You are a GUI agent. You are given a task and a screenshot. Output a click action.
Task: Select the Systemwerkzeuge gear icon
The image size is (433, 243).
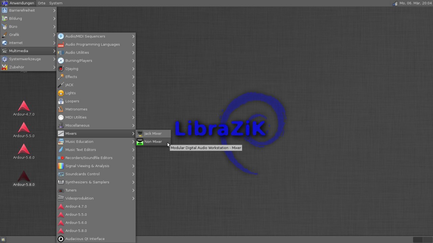point(4,59)
